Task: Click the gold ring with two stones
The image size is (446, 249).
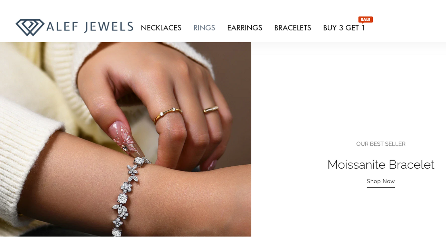Action: [167, 114]
